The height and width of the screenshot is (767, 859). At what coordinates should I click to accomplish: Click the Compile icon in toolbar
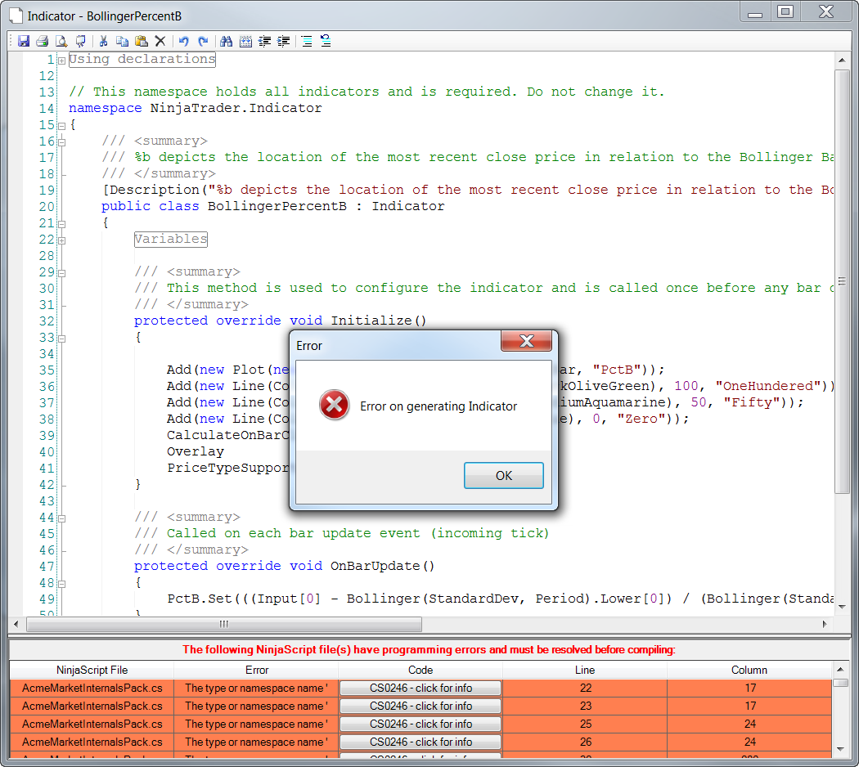coord(246,41)
